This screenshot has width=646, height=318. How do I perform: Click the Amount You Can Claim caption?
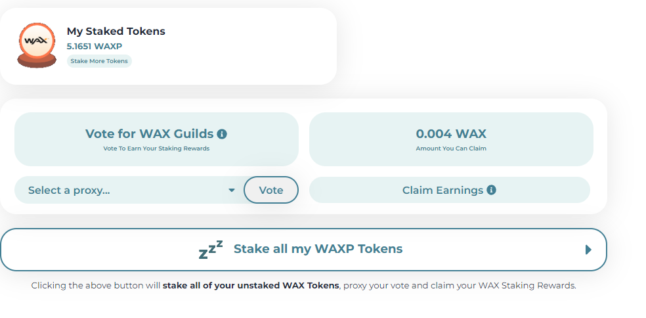click(451, 148)
